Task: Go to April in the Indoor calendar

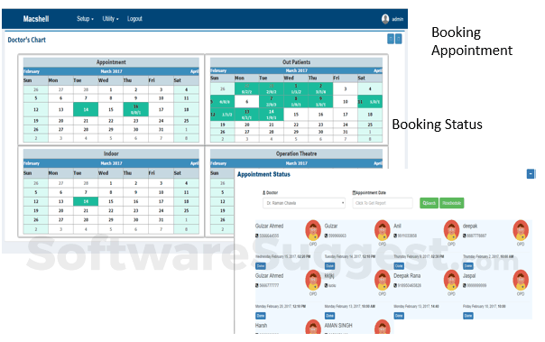Action: tap(195, 163)
